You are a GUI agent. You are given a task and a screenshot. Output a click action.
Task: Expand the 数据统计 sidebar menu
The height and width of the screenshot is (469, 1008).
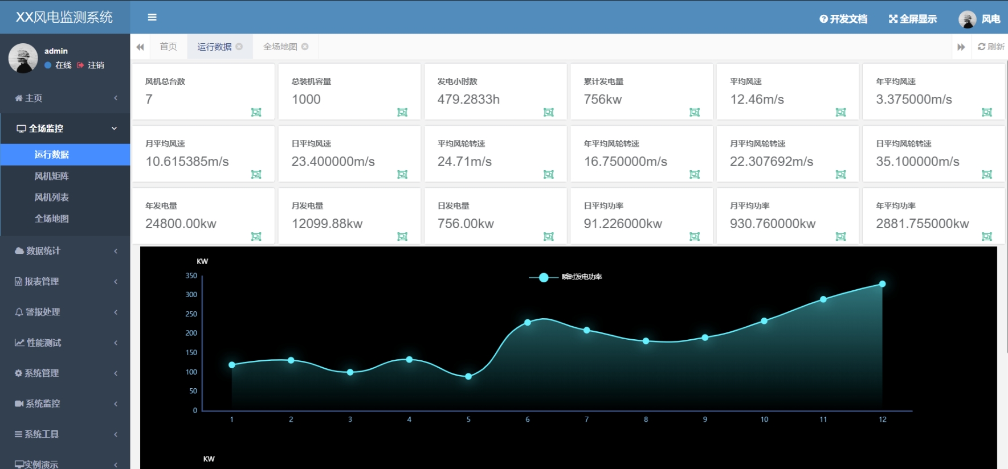66,251
